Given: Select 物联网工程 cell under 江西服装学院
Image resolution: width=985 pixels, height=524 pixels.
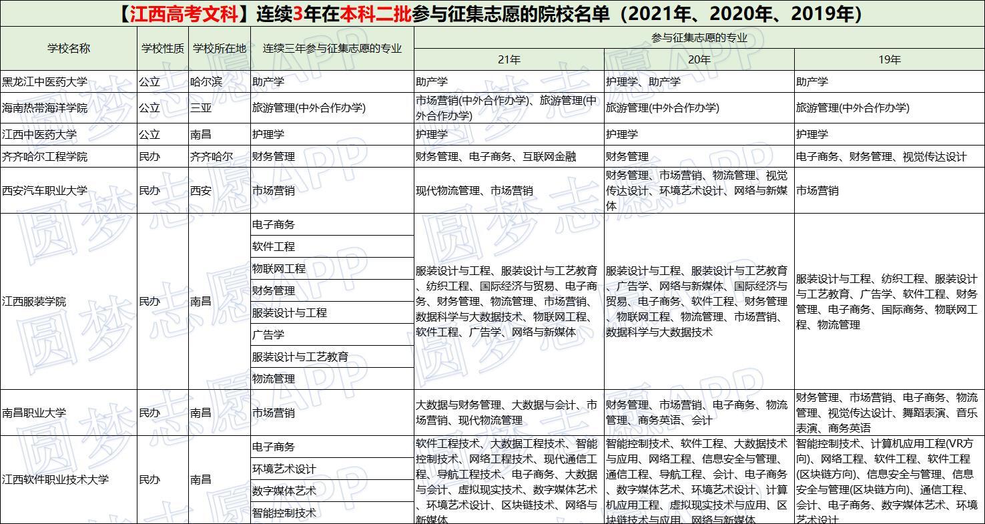Looking at the screenshot, I should pyautogui.click(x=332, y=268).
